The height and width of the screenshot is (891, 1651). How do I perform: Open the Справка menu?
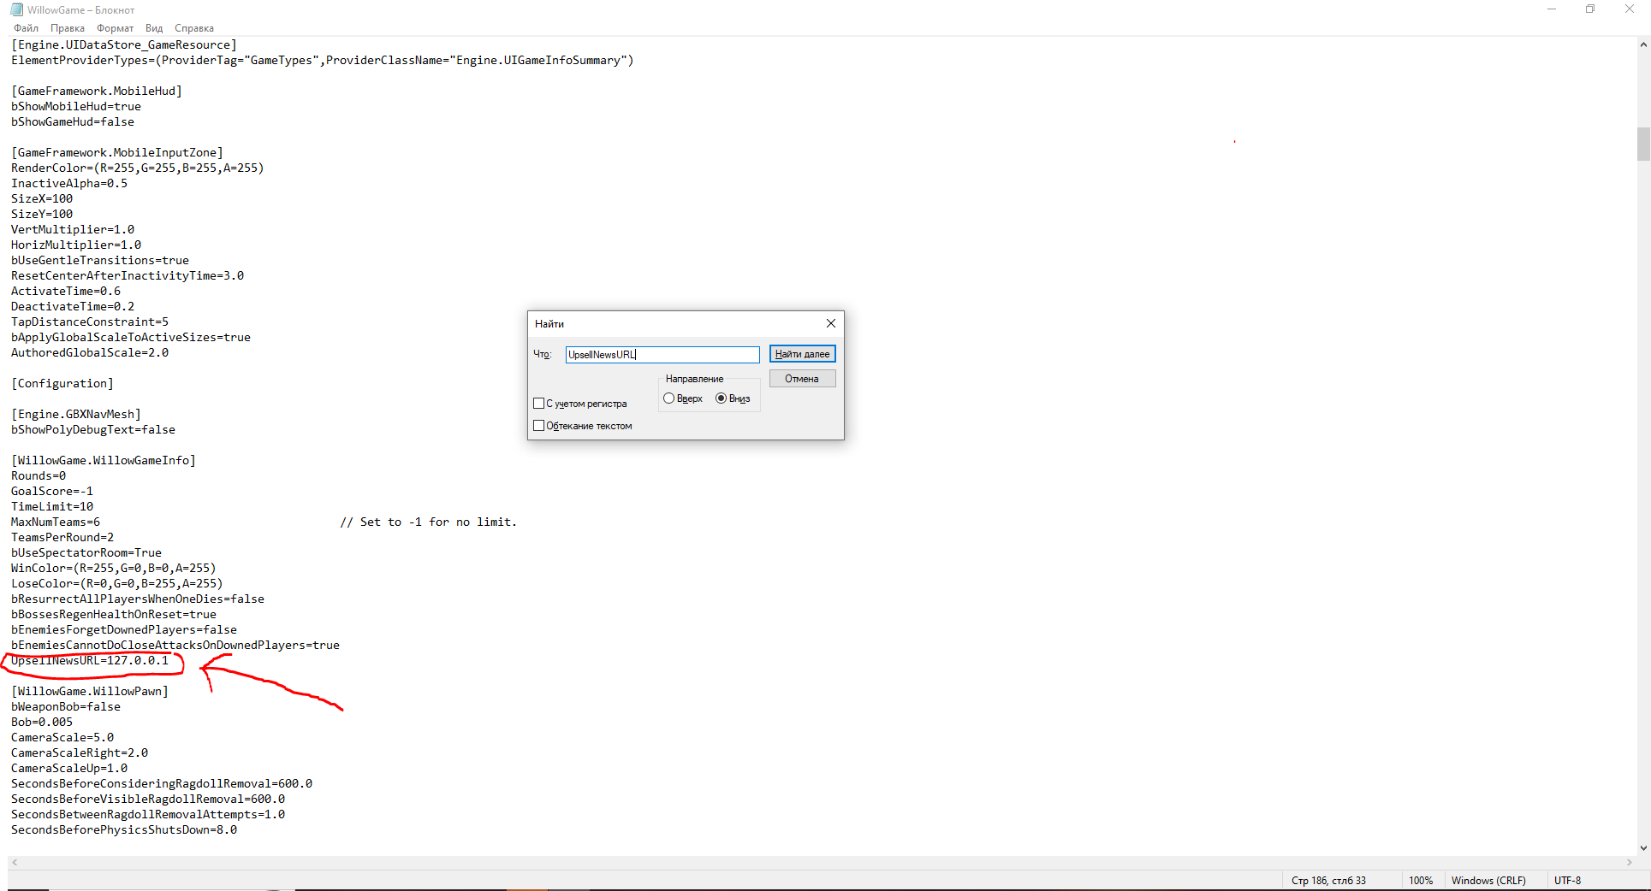tap(194, 28)
